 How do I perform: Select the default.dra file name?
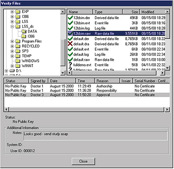click(81, 44)
